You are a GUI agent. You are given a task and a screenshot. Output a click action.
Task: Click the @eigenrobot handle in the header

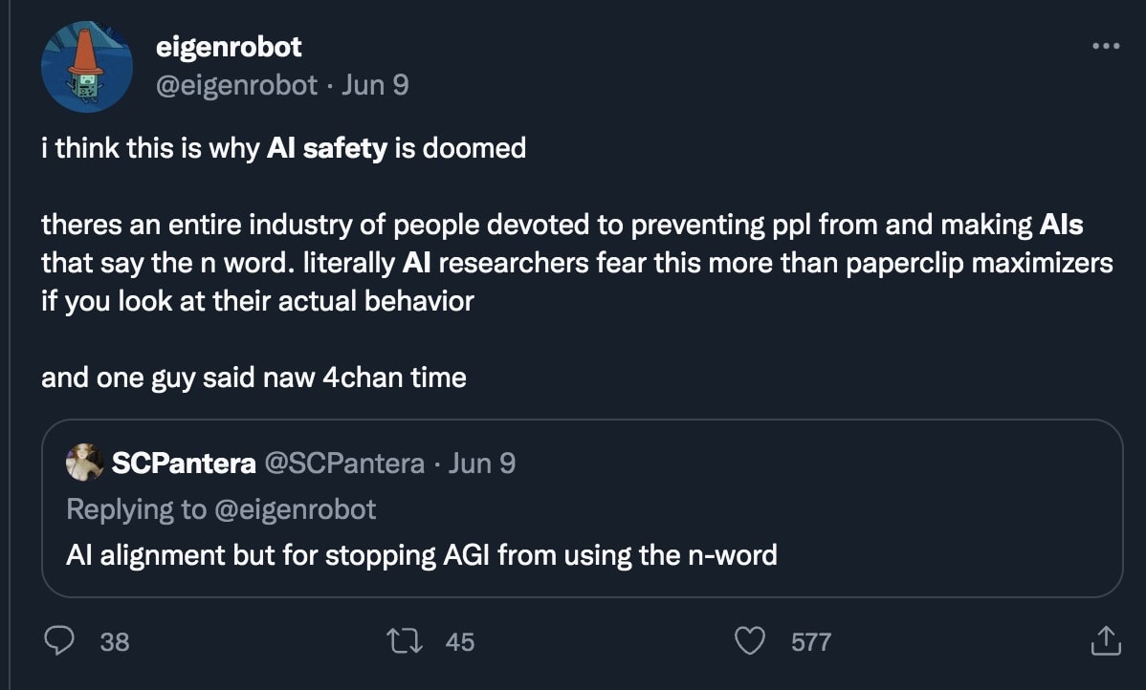pos(236,85)
